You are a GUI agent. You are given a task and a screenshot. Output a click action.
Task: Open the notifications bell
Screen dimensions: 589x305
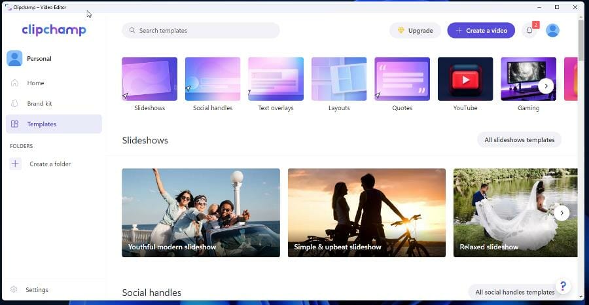coord(529,30)
